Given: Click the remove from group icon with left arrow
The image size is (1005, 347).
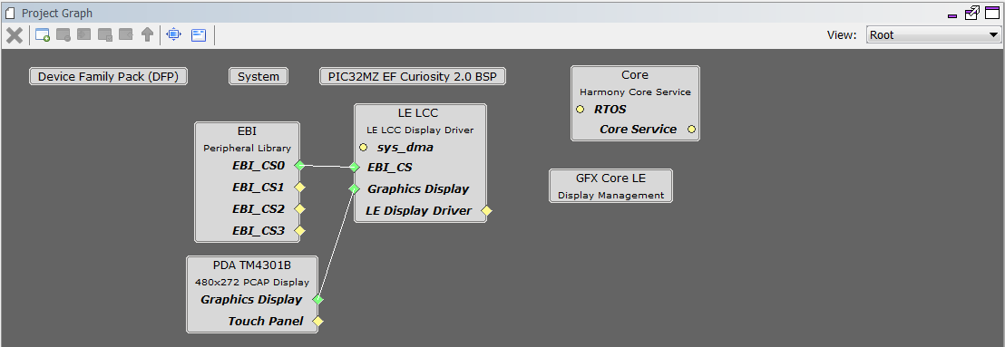Looking at the screenshot, I should coord(125,34).
